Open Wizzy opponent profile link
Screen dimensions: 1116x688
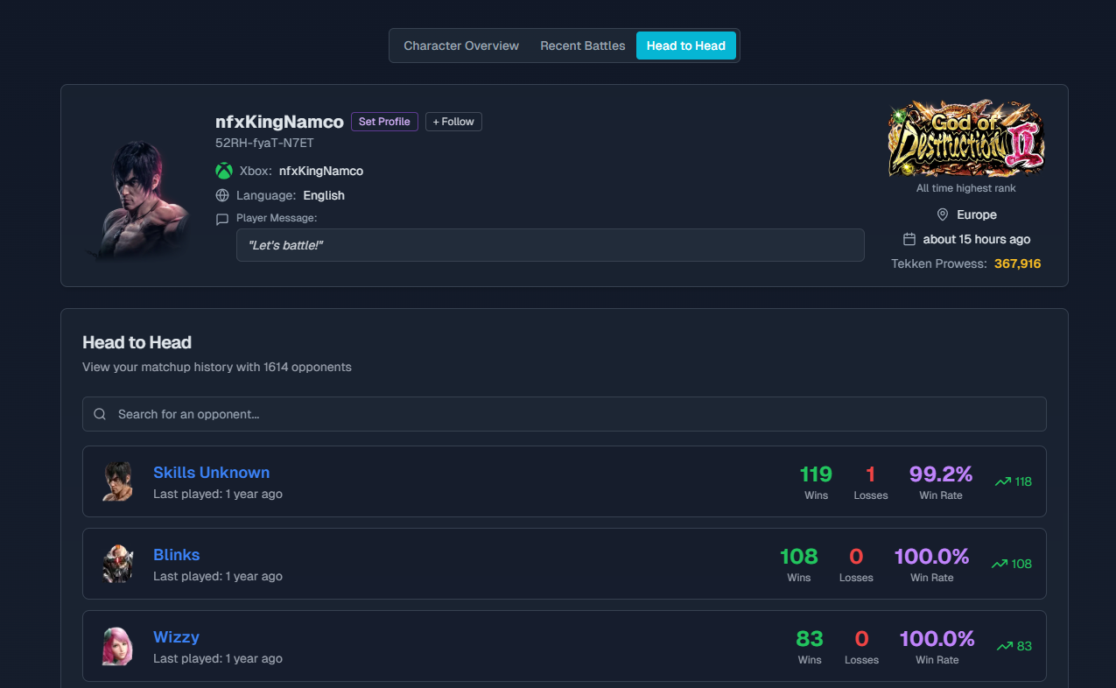(176, 637)
